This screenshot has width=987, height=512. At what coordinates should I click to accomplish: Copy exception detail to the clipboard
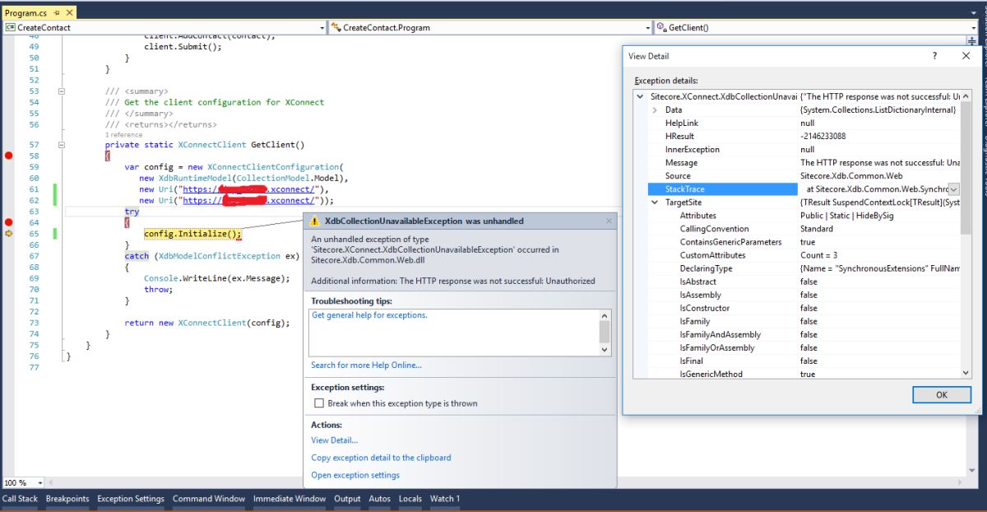(x=381, y=458)
